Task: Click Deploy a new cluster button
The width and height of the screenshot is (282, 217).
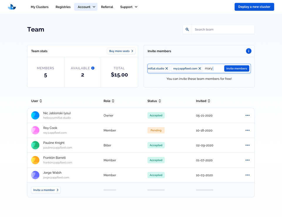Action: coord(254,7)
